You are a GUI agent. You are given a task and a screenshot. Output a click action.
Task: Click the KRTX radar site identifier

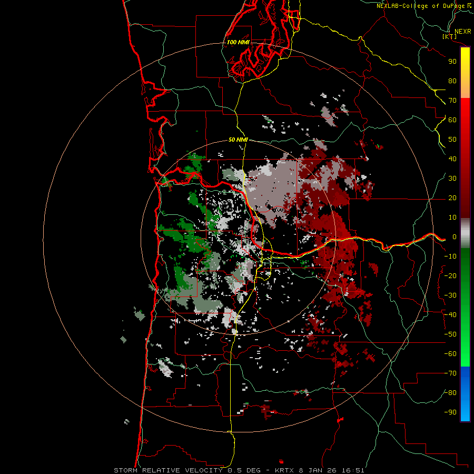[x=284, y=470]
